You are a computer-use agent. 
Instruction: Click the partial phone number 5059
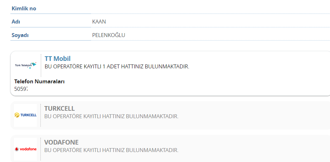[21, 89]
